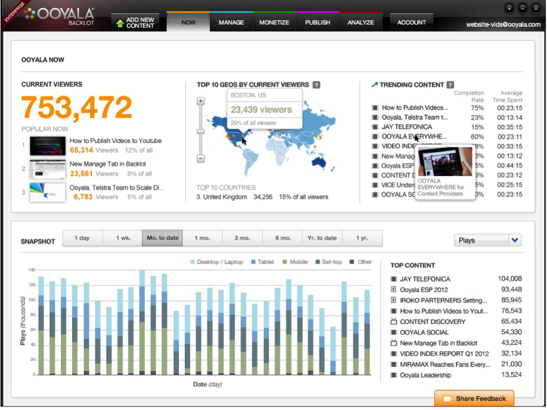This screenshot has width=547, height=410.
Task: Click the Ooyala Backlot logo
Action: click(60, 16)
